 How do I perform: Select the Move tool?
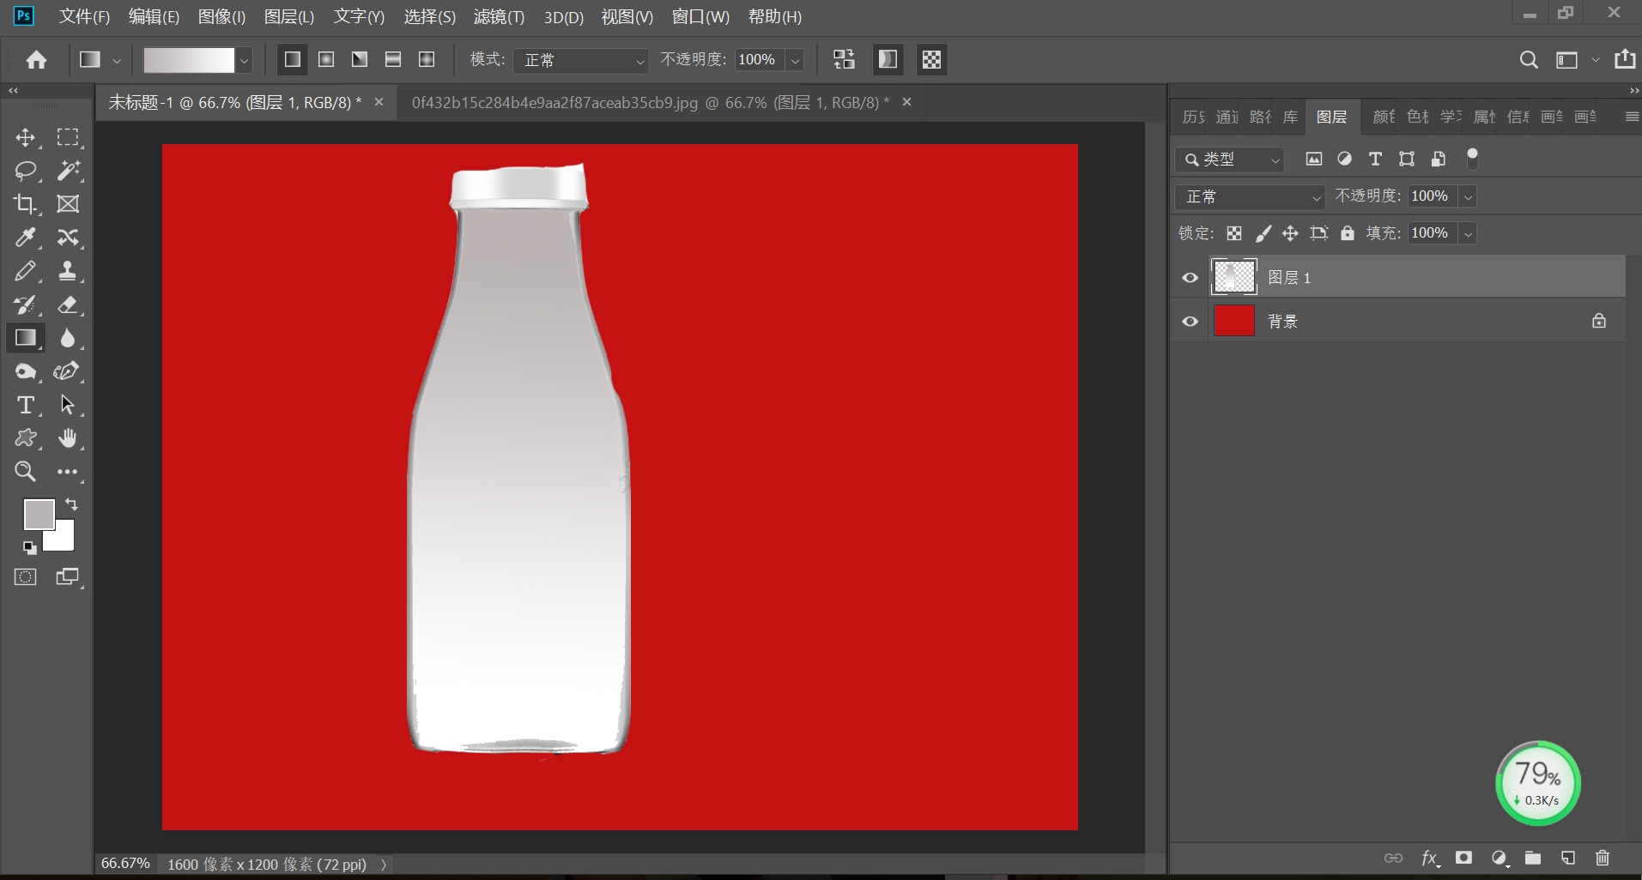tap(25, 137)
